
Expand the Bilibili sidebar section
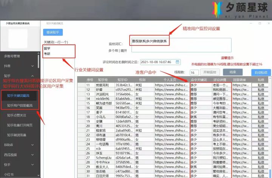tap(19, 145)
